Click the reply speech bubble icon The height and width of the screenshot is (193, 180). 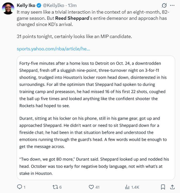20,187
